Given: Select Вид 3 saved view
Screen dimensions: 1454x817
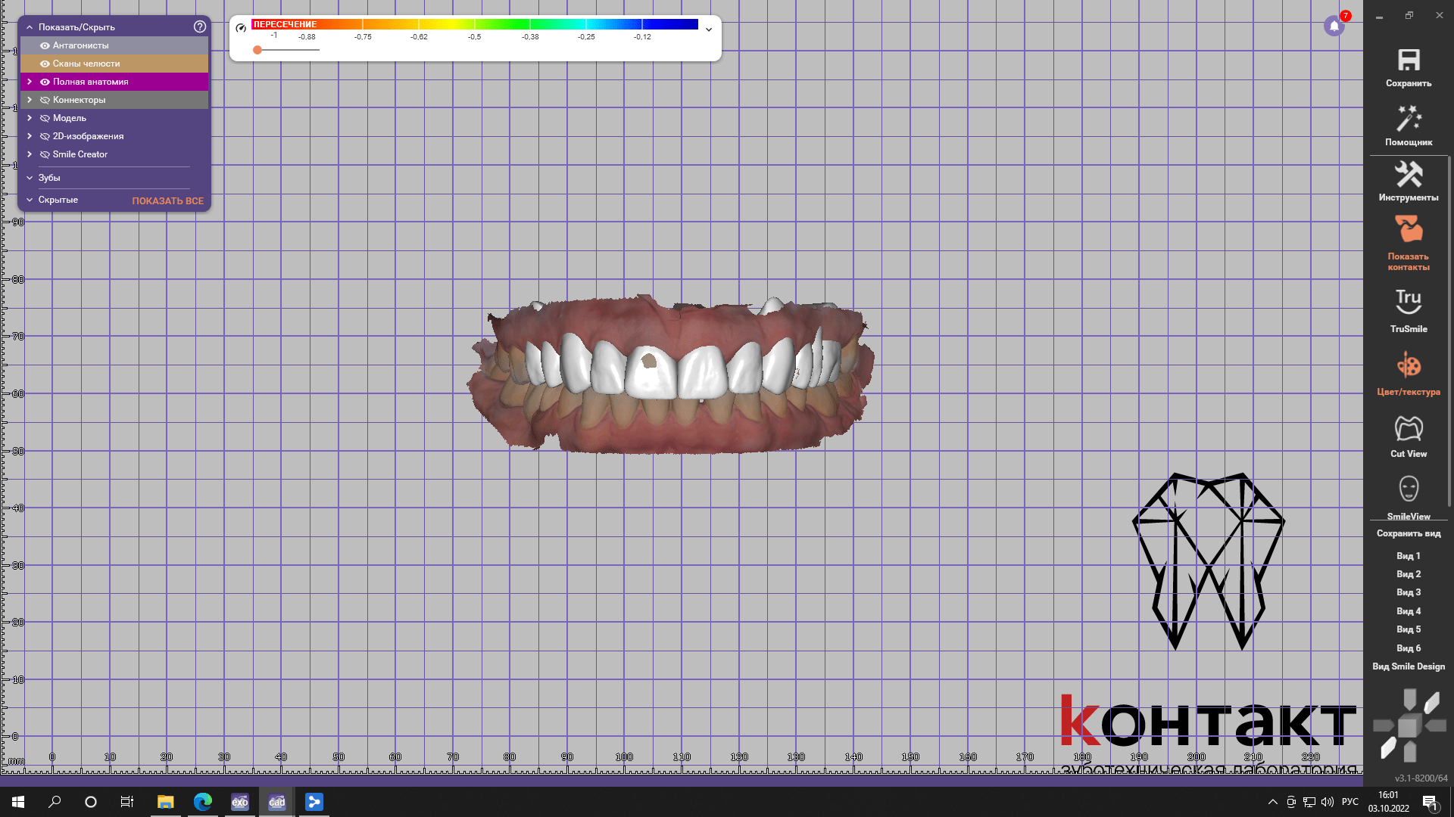Looking at the screenshot, I should point(1409,592).
